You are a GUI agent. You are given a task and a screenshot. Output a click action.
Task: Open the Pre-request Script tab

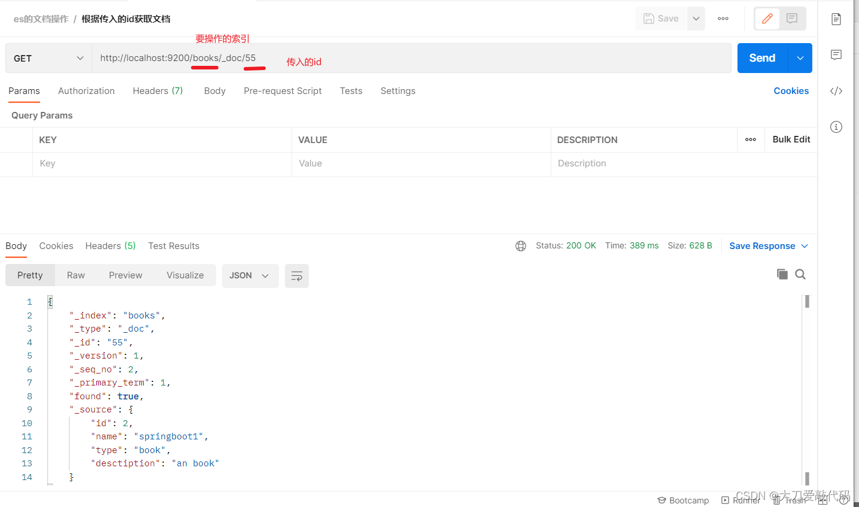[x=283, y=91]
